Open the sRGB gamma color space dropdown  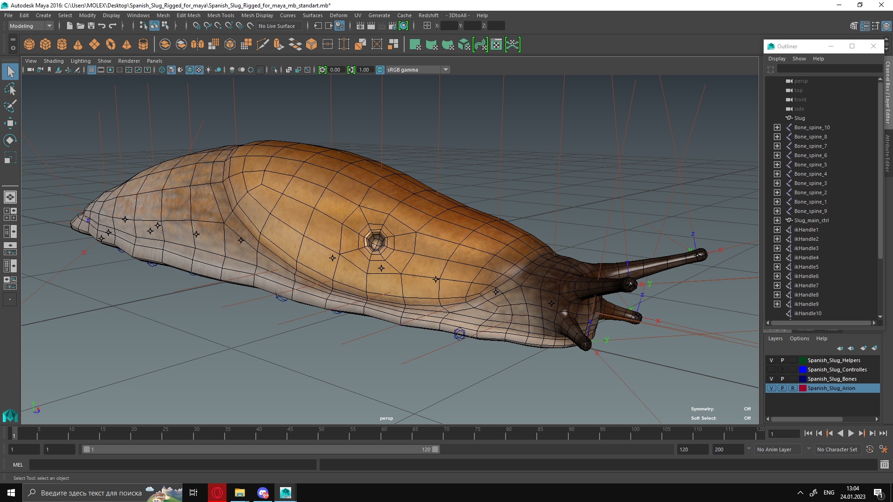[x=418, y=70]
